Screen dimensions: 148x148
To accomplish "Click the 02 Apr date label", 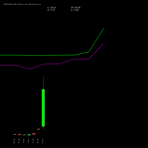I will pos(14,141).
